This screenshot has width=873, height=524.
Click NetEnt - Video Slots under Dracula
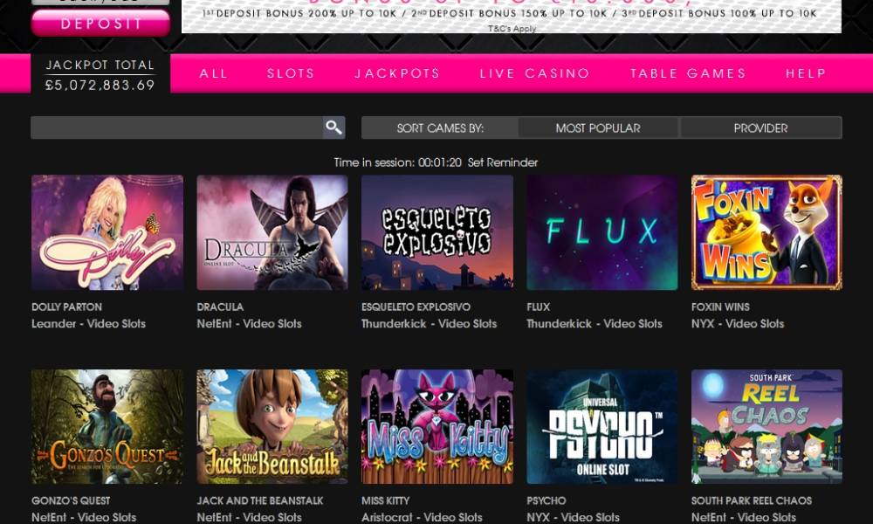pos(249,323)
